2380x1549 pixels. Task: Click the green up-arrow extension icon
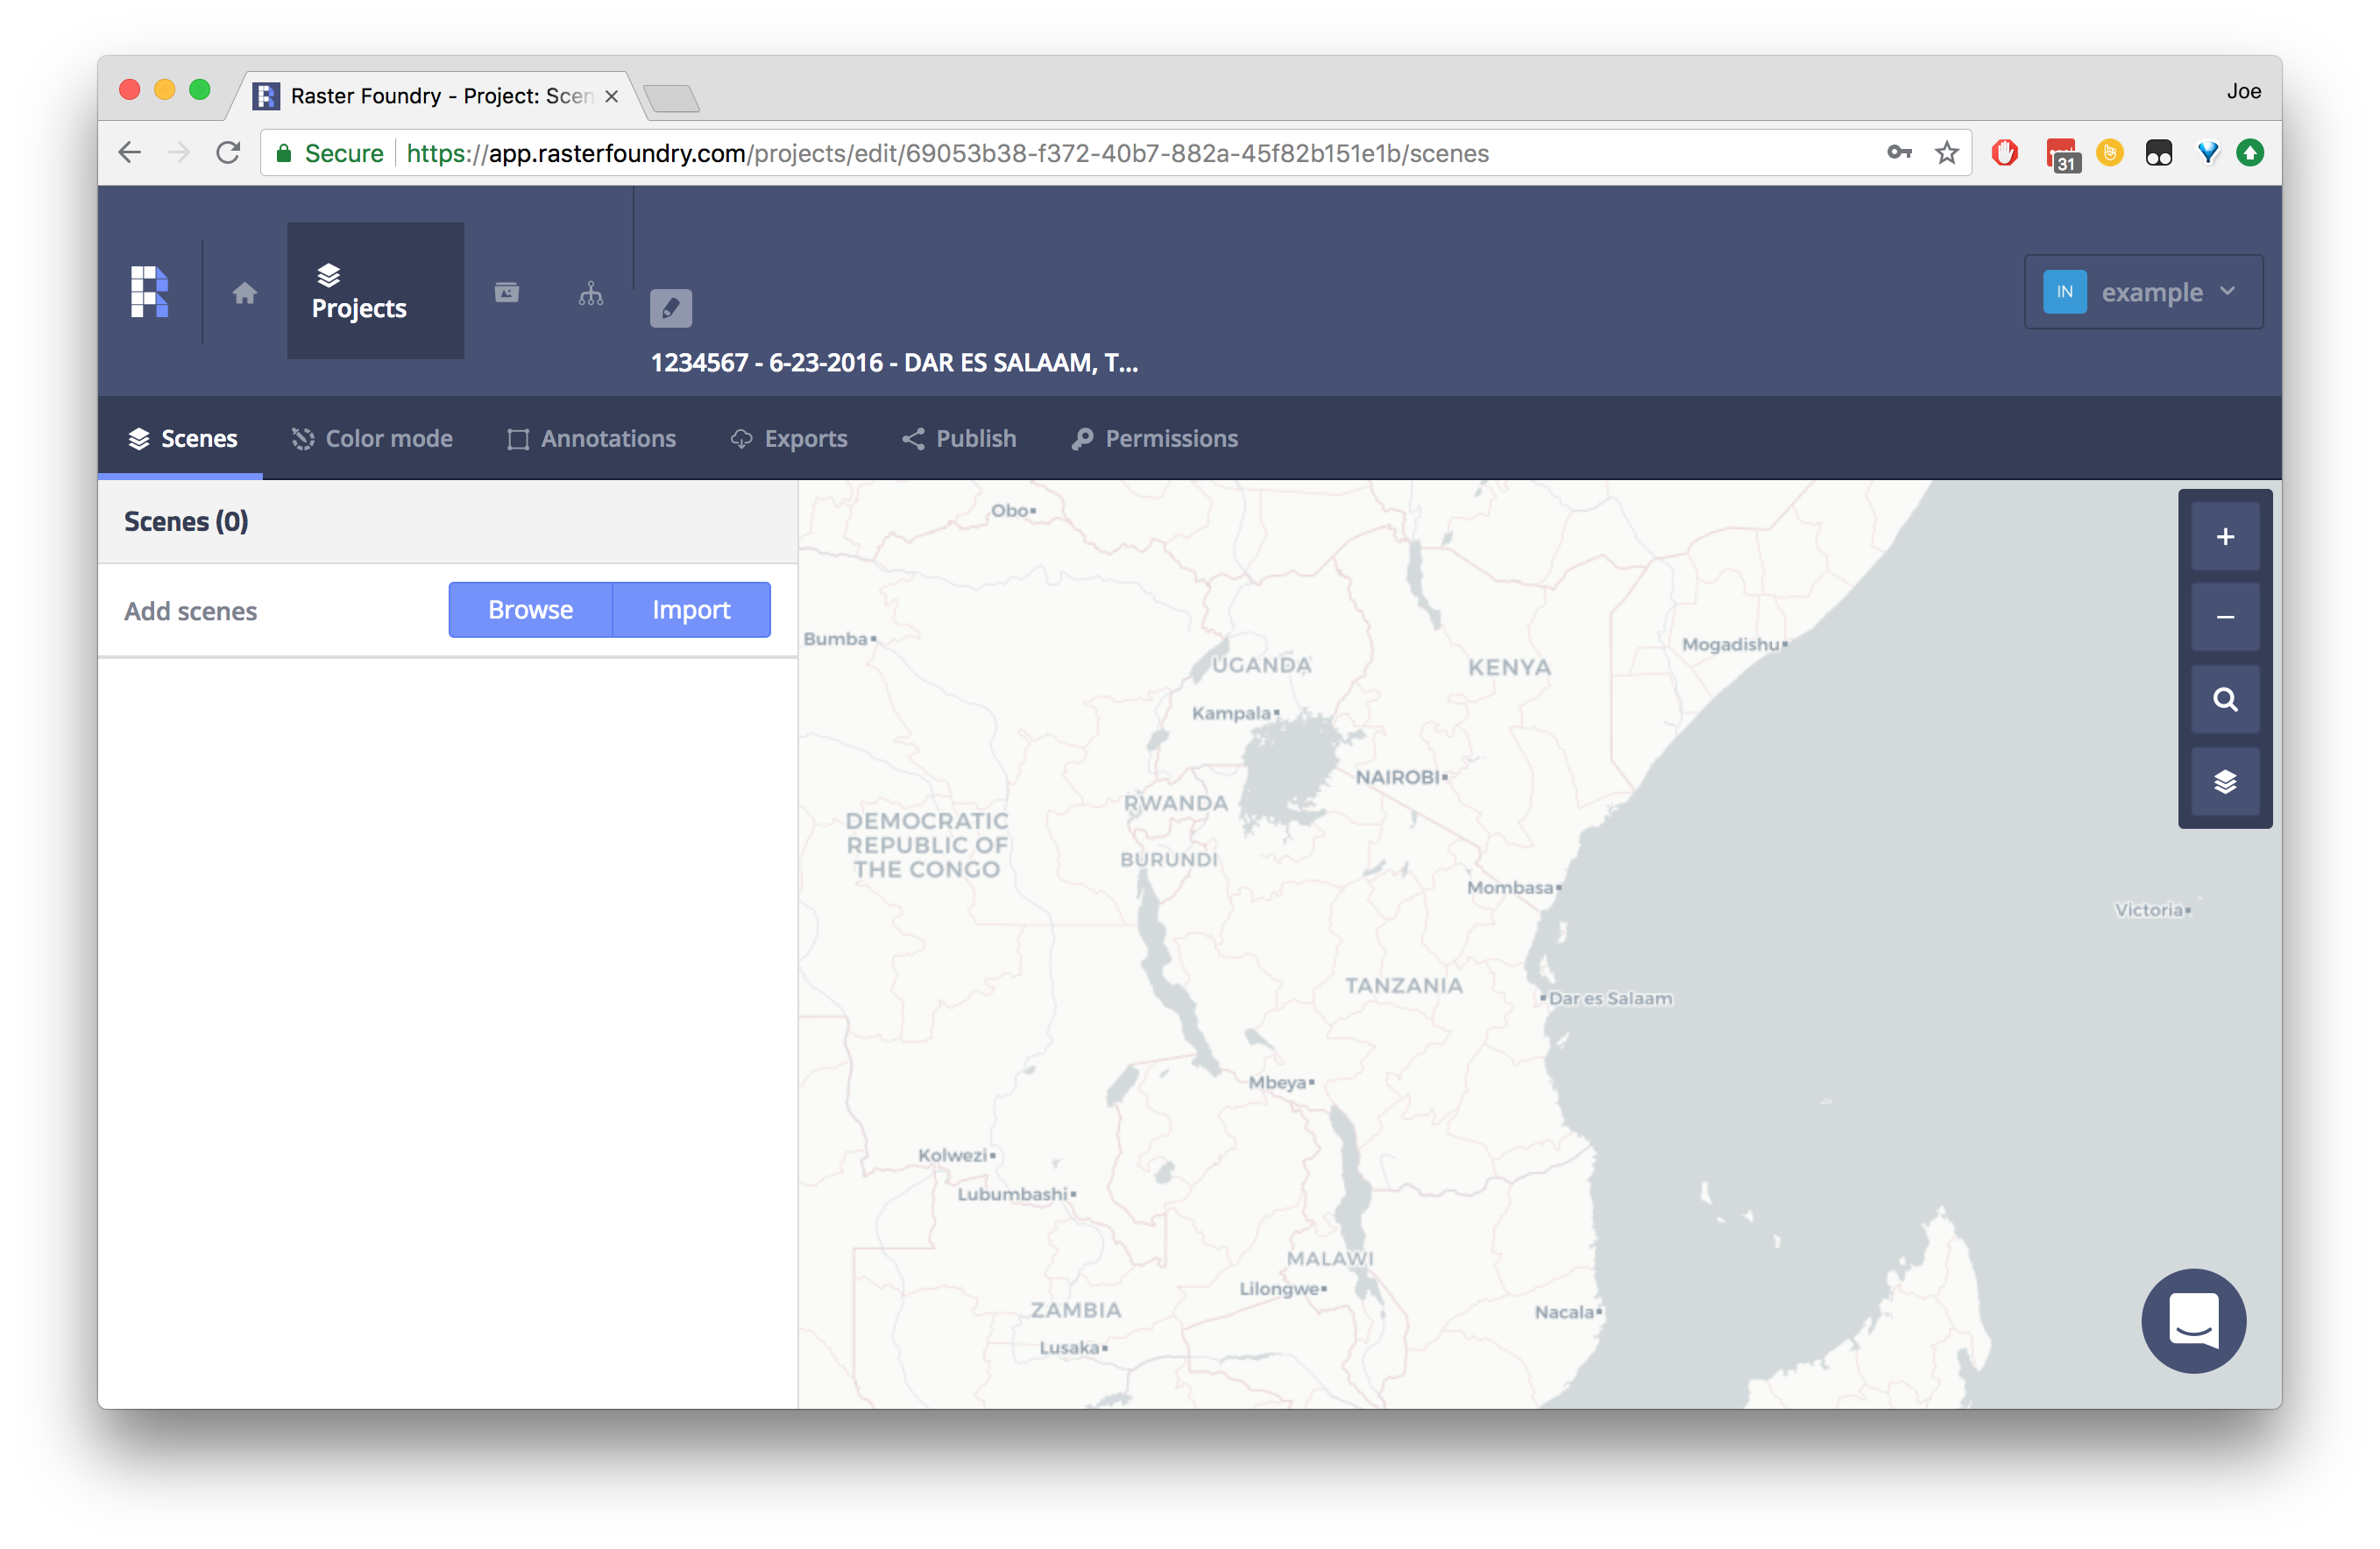2250,152
